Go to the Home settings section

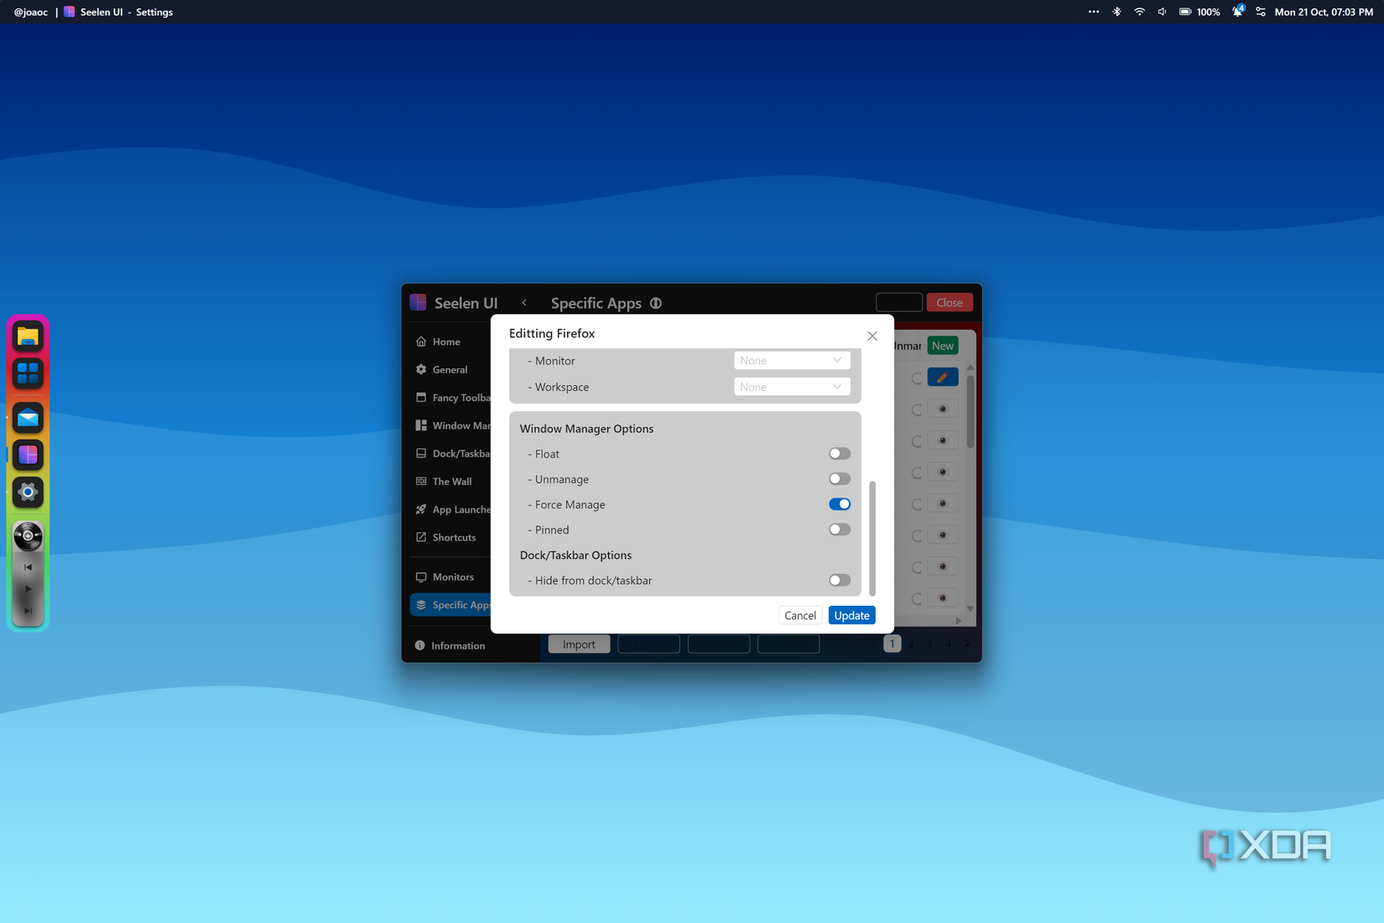(x=446, y=342)
